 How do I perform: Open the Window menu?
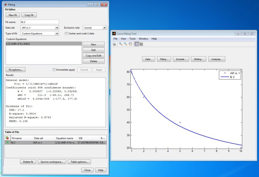pos(143,39)
